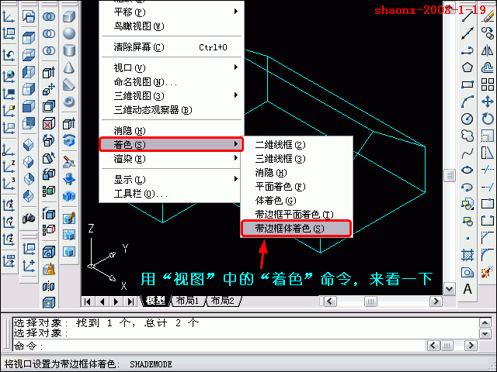Open the Named Views icon
This screenshot has height=372, width=497.
coord(29,16)
